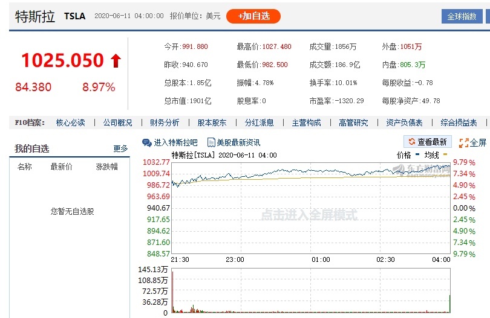Image resolution: width=490 pixels, height=318 pixels.
Task: Open the 核心必读 link
Action: coord(70,122)
